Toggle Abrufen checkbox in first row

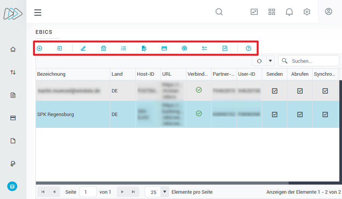(x=300, y=91)
